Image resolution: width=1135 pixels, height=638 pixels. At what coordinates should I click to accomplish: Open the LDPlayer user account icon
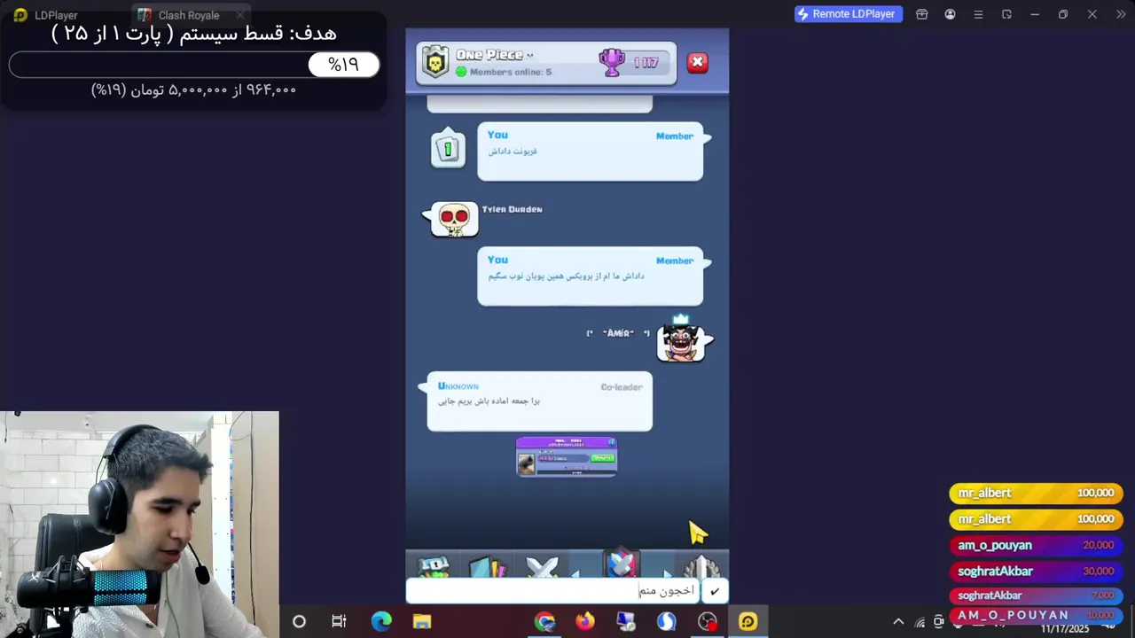(951, 14)
